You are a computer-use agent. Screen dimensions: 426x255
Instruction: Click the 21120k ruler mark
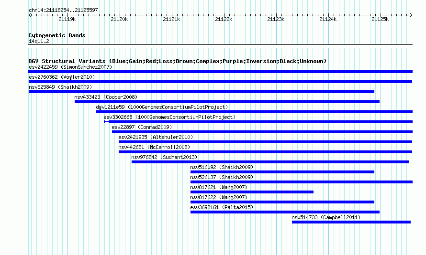[119, 19]
